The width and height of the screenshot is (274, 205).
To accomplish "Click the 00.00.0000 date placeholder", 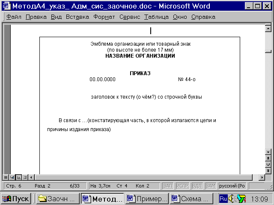I will click(x=103, y=79).
